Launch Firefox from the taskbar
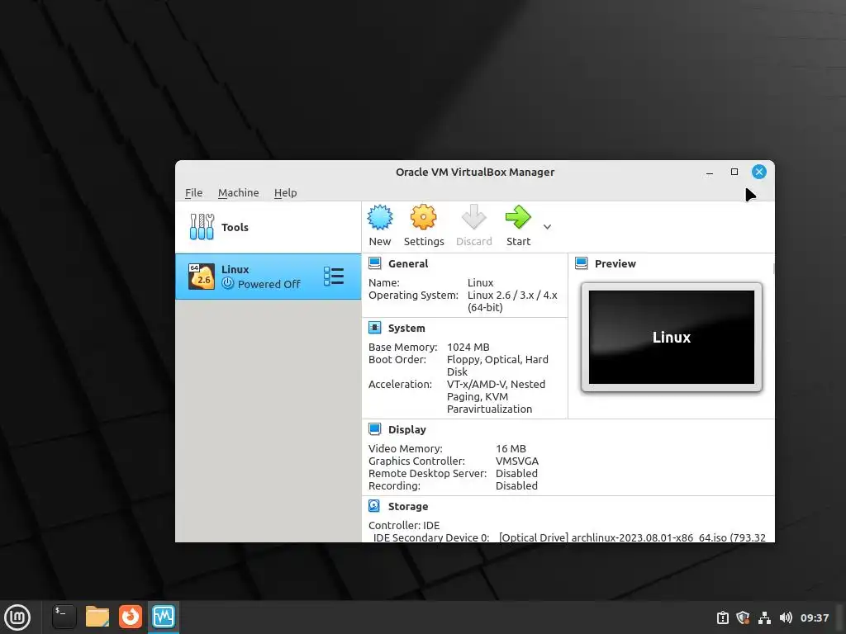 pos(131,617)
